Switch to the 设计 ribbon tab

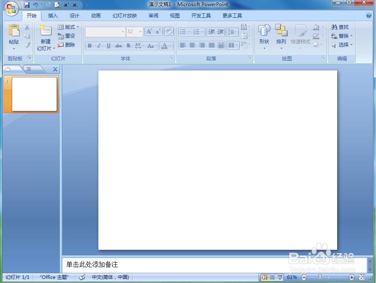[x=74, y=16]
